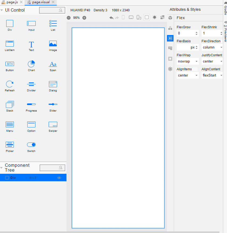
Task: Open the FlexWrap nowrap dropdown
Action: 188,61
